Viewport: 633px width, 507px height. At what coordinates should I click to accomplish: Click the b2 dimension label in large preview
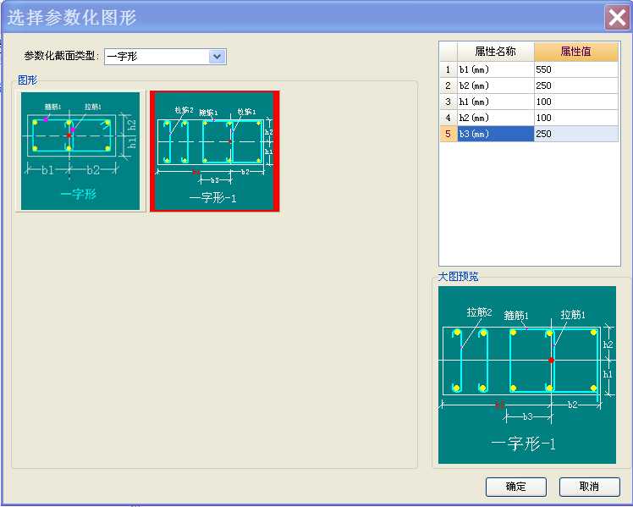572,405
